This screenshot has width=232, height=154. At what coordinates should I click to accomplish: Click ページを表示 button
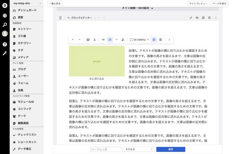[x=219, y=4]
